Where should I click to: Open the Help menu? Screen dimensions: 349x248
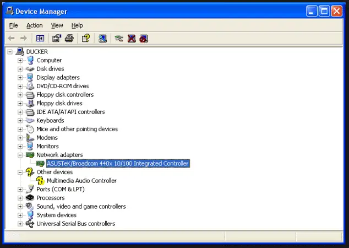[x=77, y=25]
